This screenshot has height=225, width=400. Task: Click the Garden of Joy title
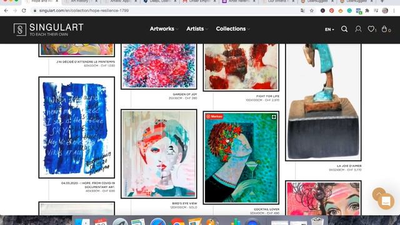185,94
